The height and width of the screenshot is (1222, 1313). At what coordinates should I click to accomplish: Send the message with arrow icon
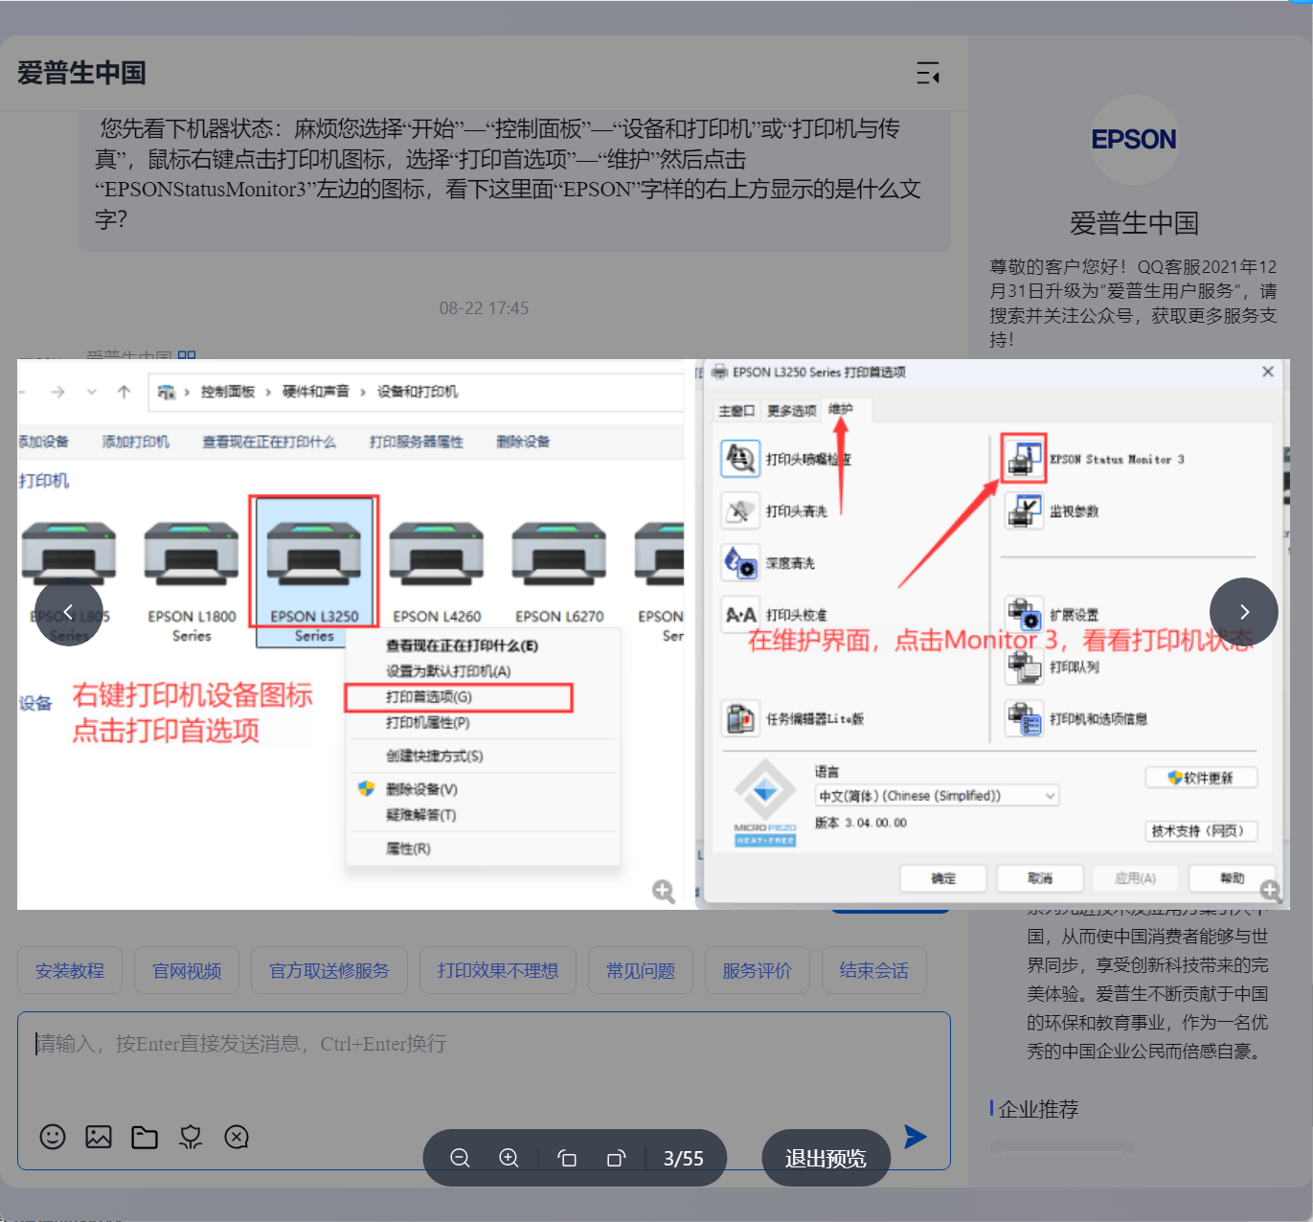(x=916, y=1137)
